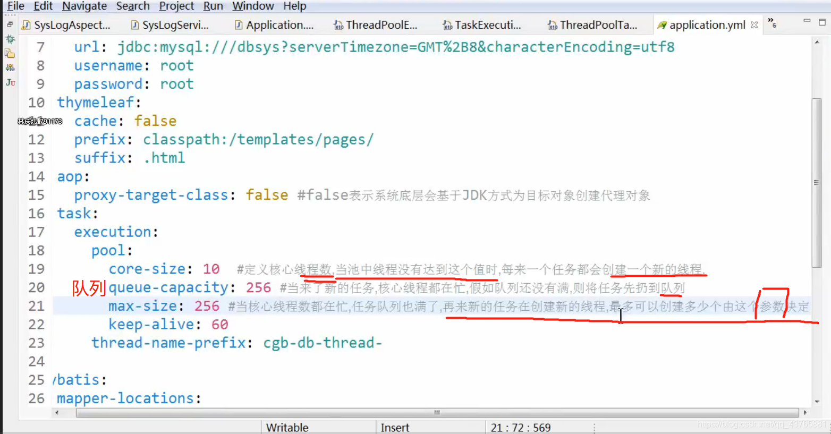The height and width of the screenshot is (434, 831).
Task: Open the Search menu
Action: (x=133, y=6)
